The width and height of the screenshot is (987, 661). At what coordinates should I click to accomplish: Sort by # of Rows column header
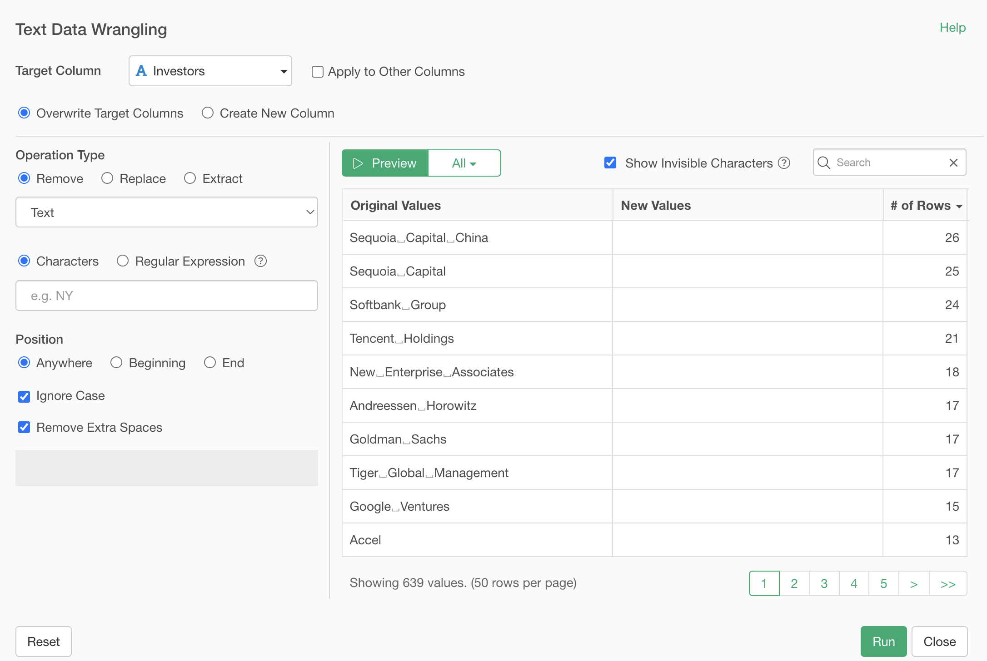tap(926, 205)
